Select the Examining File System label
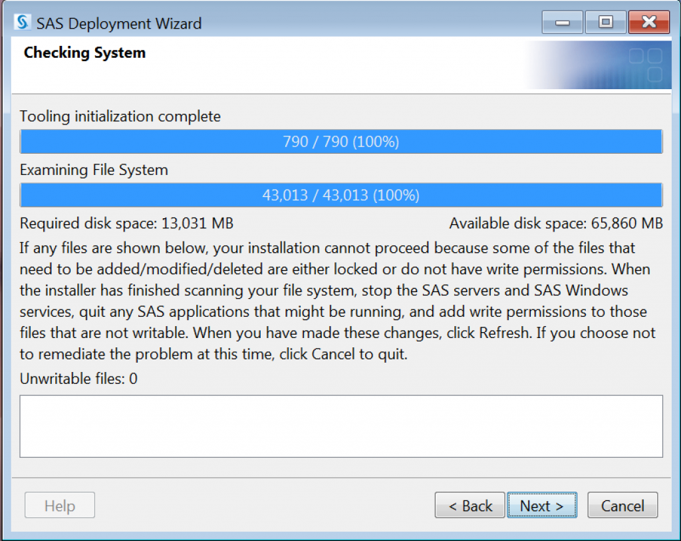 point(93,170)
